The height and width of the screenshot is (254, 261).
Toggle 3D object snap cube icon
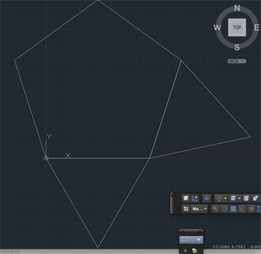point(185,198)
